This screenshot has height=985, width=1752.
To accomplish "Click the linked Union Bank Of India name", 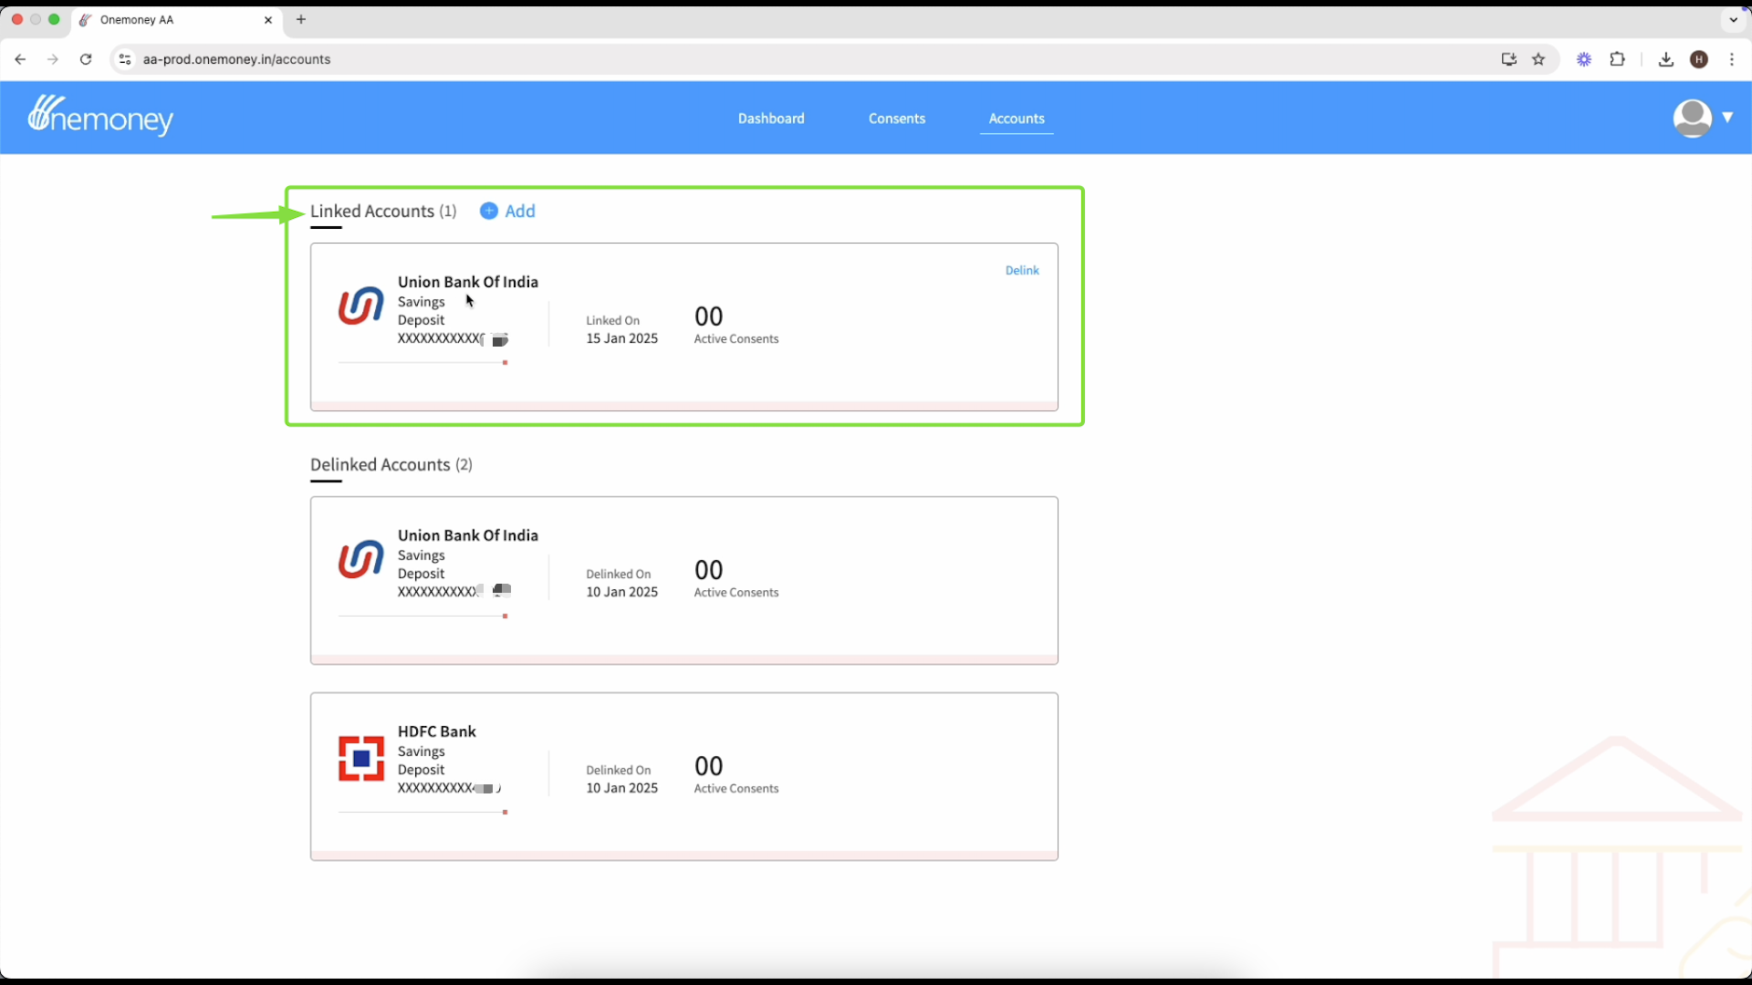I will (468, 282).
